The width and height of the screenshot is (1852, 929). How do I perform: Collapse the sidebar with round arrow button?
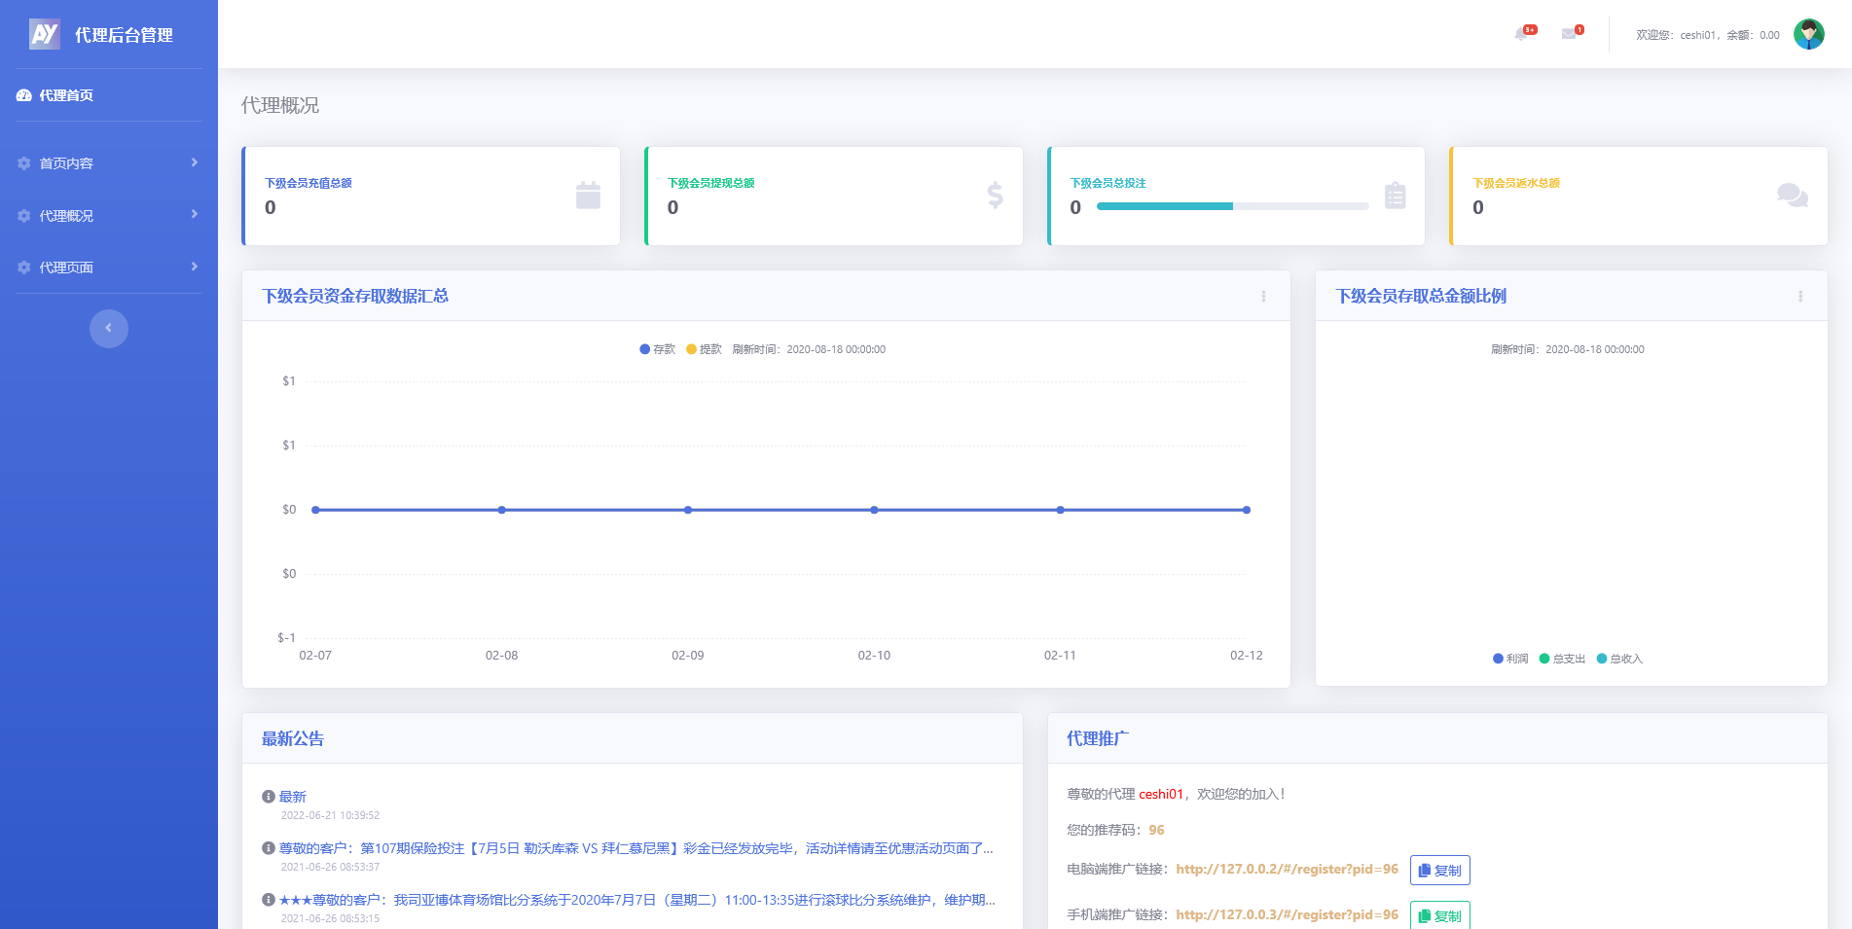click(109, 329)
